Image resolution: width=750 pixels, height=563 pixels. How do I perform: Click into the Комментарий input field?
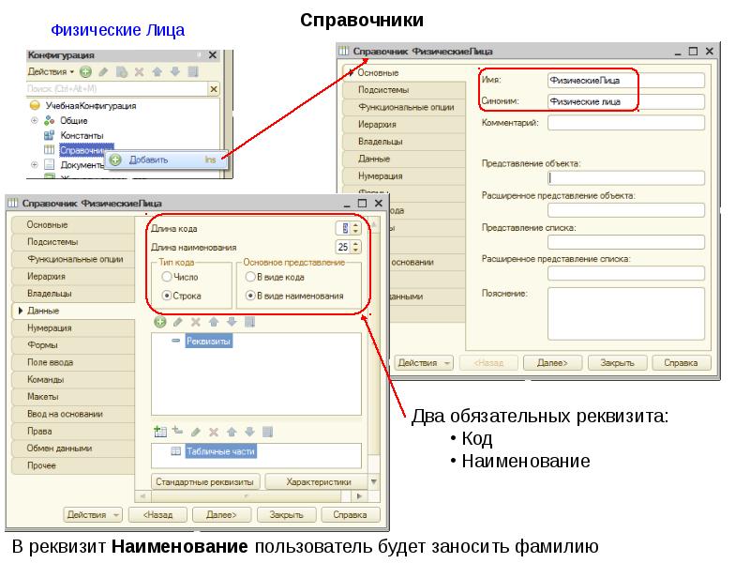[x=625, y=122]
